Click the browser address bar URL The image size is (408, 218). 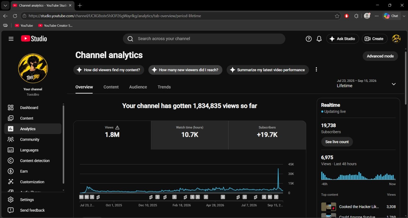point(115,16)
